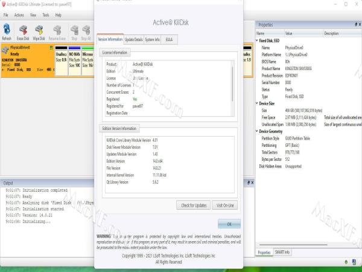Click the 'Edition Version' row
This screenshot has height=272, width=362.
[170, 161]
